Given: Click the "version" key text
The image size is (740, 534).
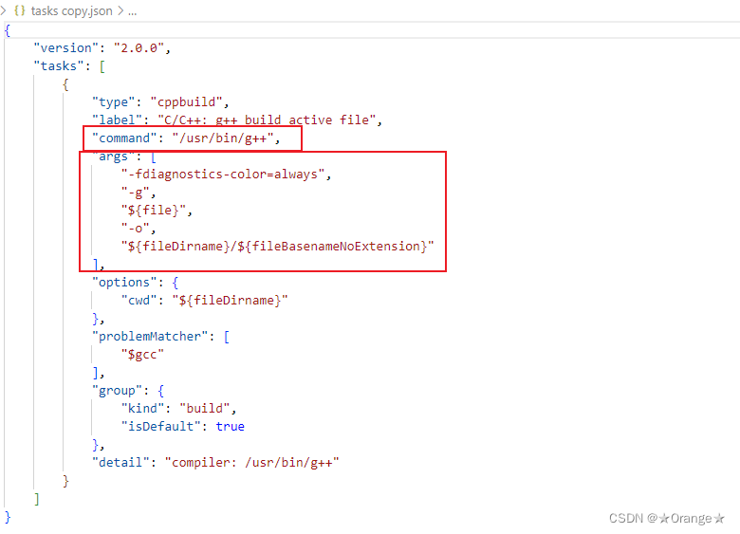Looking at the screenshot, I should coord(65,48).
